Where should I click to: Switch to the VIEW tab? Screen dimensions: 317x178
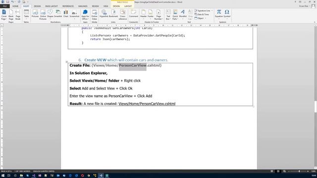pyautogui.click(x=106, y=6)
